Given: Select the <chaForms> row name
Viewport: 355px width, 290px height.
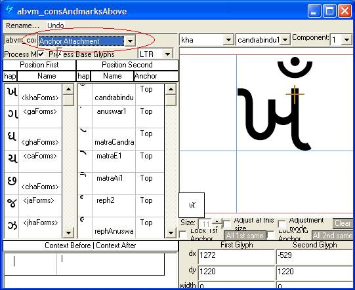Looking at the screenshot, I should (x=40, y=187).
